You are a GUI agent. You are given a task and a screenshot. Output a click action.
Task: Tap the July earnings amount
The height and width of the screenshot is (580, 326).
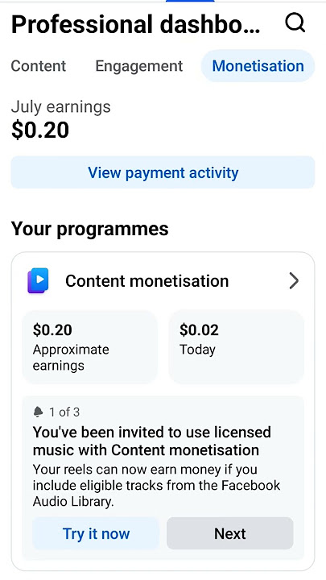click(40, 130)
